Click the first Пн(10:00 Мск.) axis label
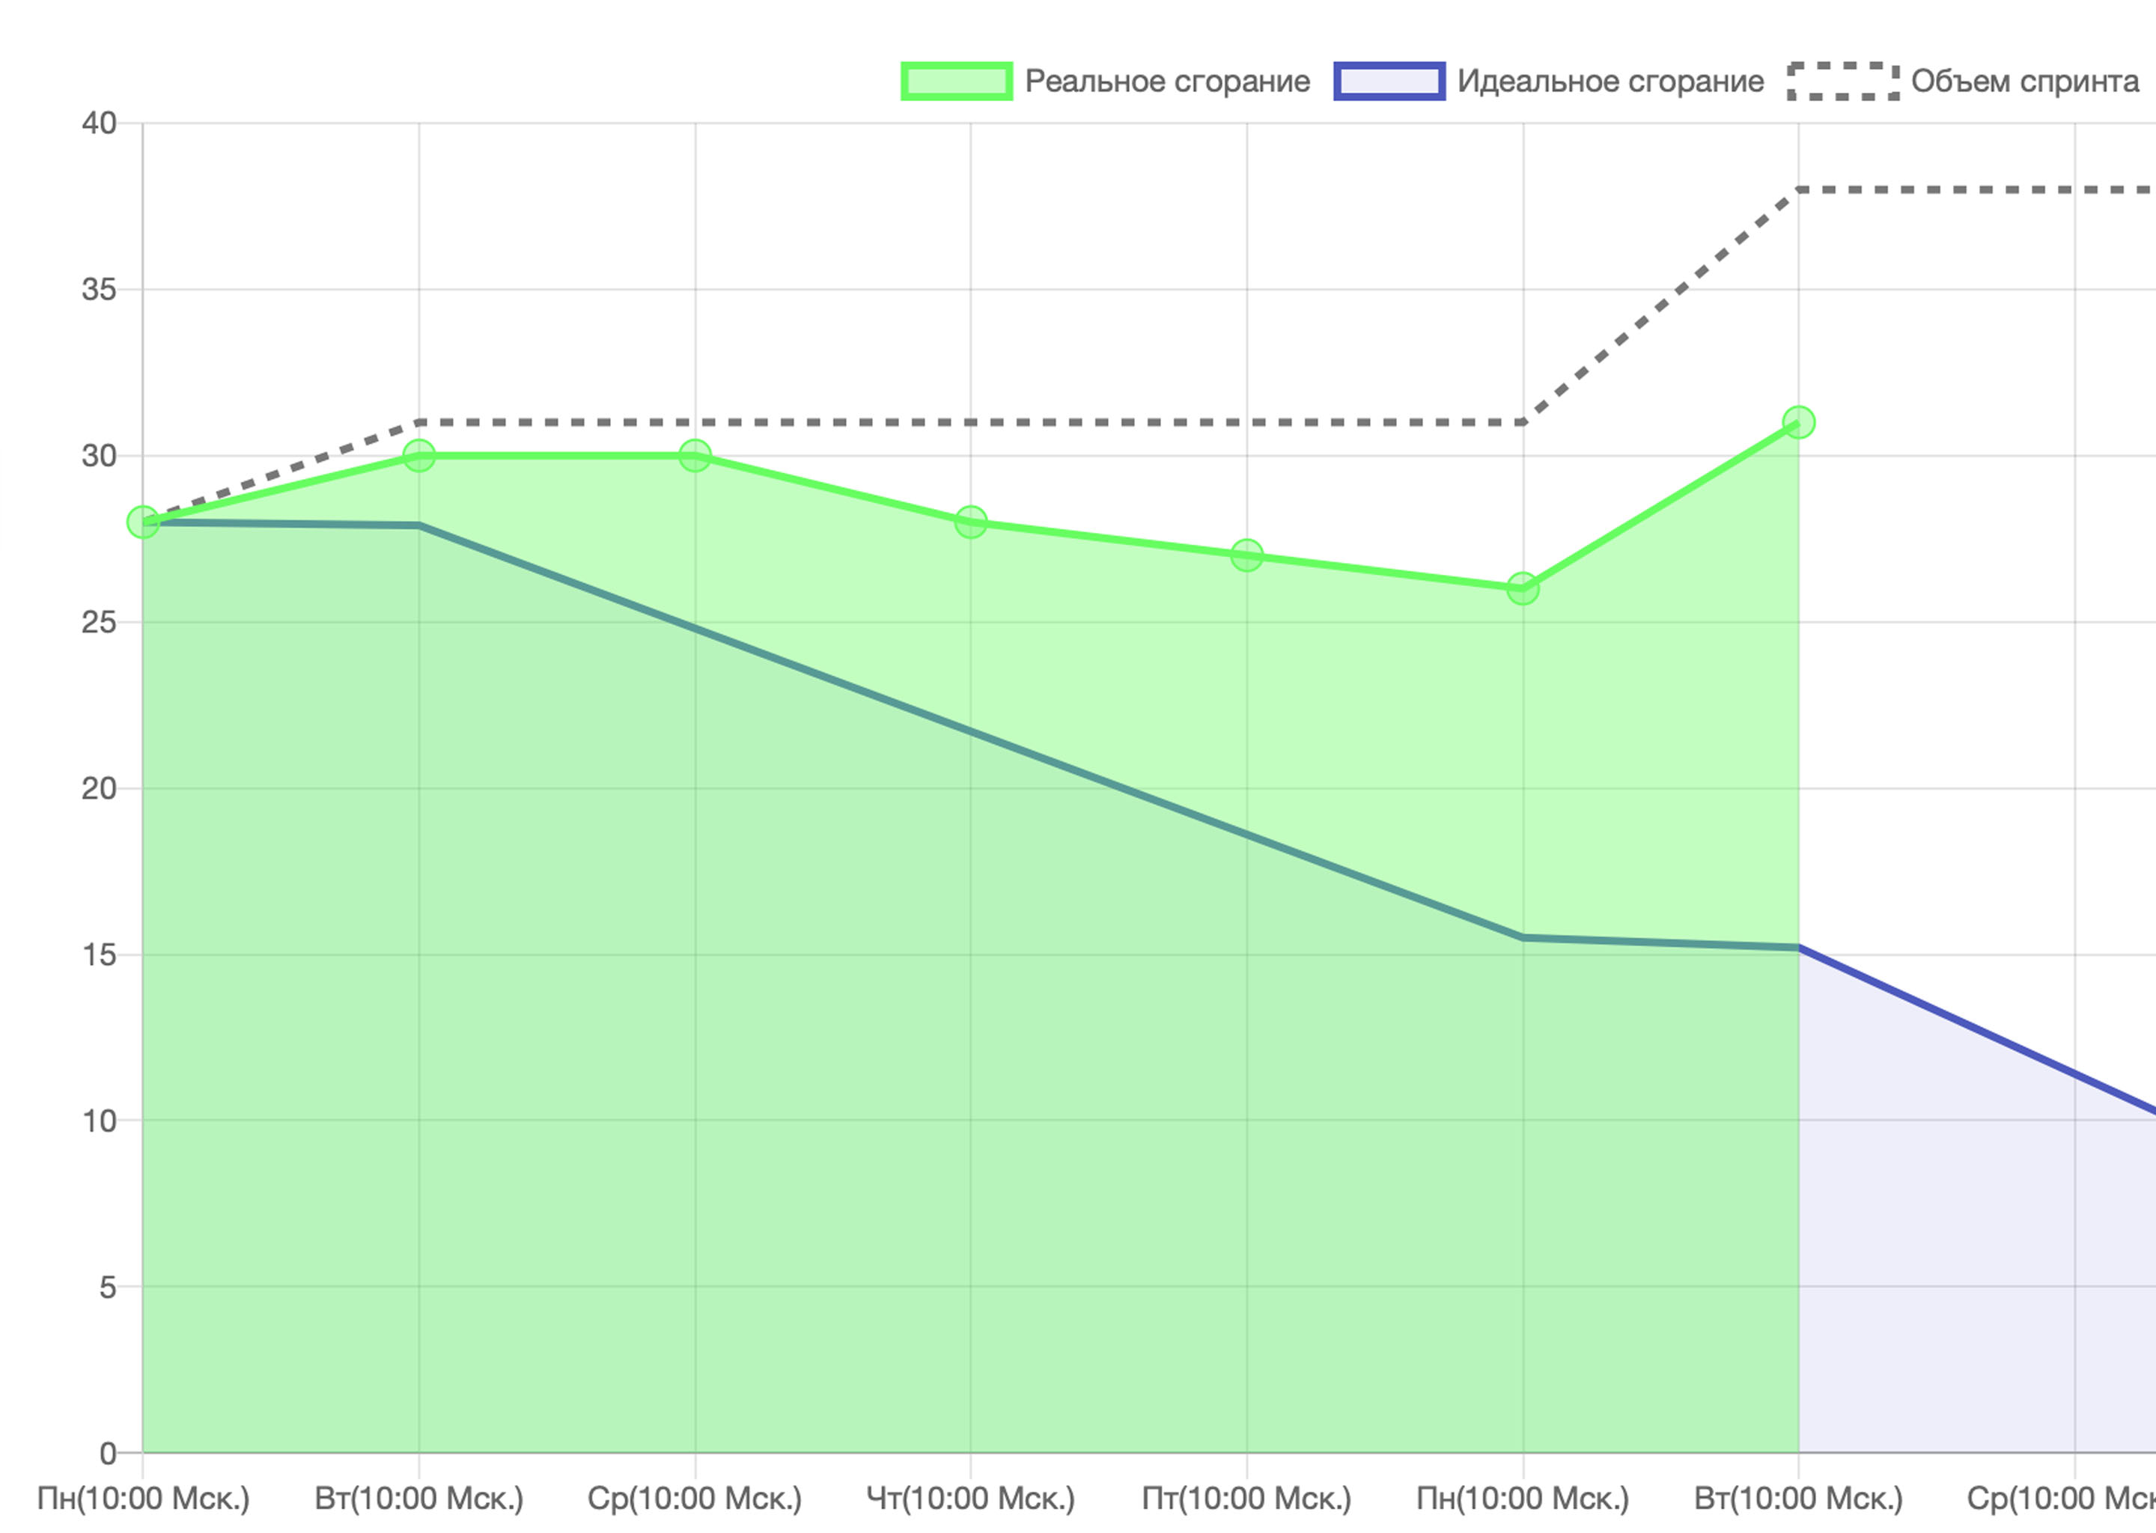The height and width of the screenshot is (1533, 2156). 142,1498
